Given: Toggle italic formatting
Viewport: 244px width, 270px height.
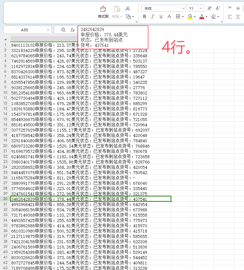Looking at the screenshot, I should 153,17.
